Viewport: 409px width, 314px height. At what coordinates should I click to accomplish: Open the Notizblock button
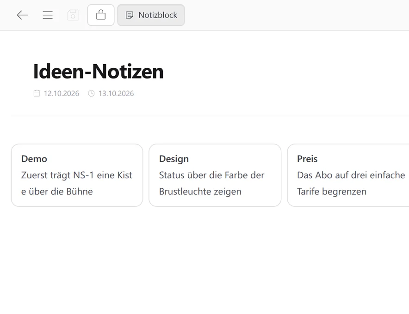[151, 15]
